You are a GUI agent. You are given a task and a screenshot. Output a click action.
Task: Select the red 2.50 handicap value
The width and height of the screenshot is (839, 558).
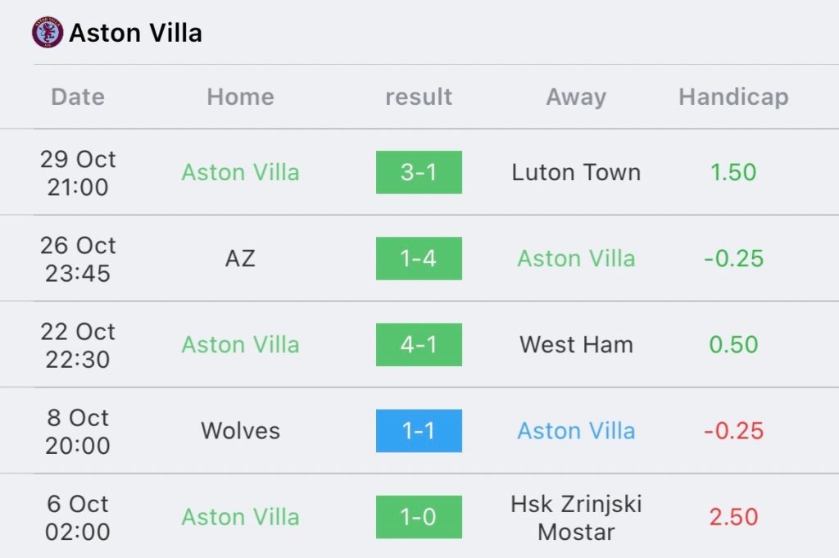point(733,516)
